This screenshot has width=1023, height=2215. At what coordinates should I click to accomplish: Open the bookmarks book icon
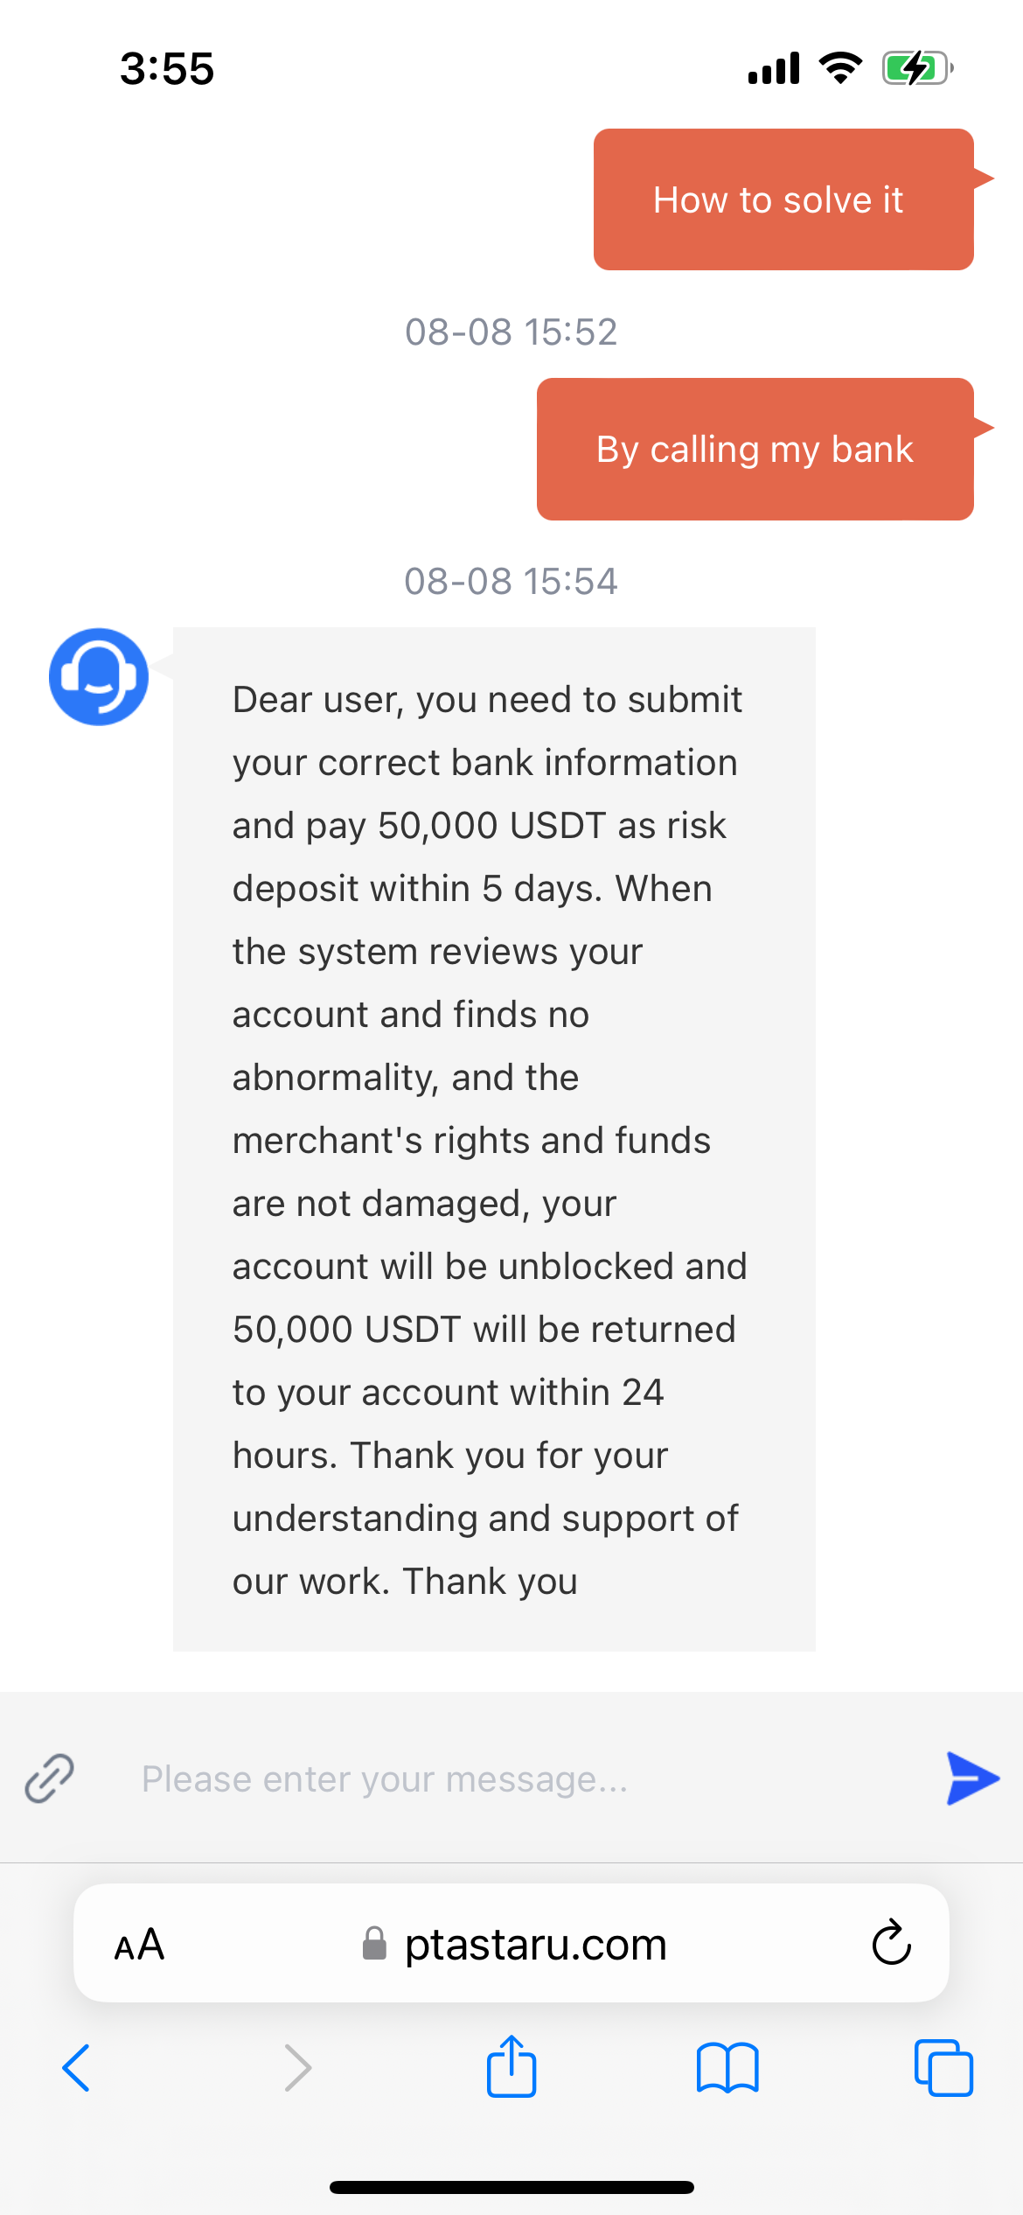click(x=727, y=2068)
